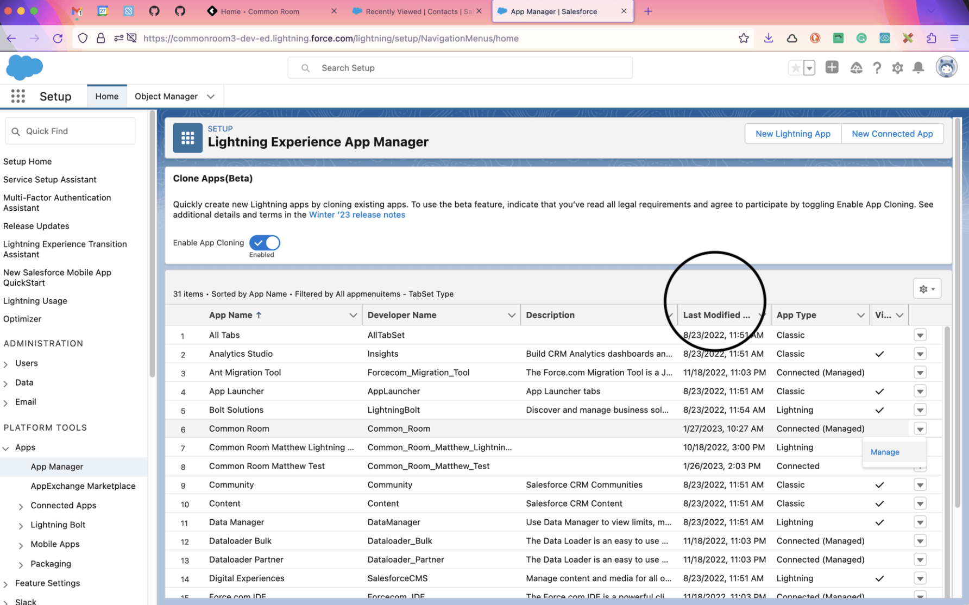Viewport: 969px width, 605px height.
Task: Open a new browser tab
Action: 648,11
